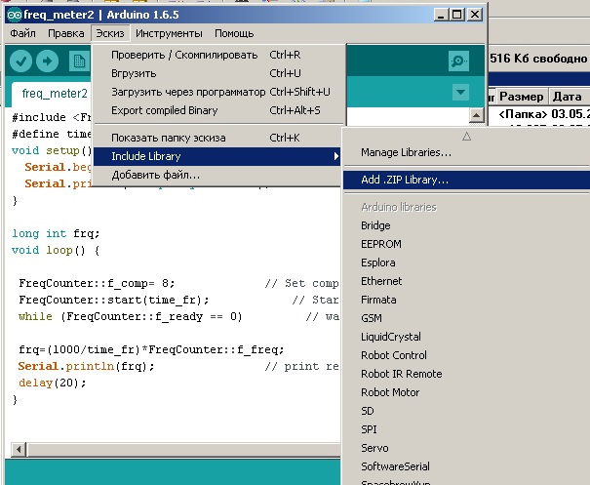
Task: Open the Эскиз menu
Action: click(110, 33)
